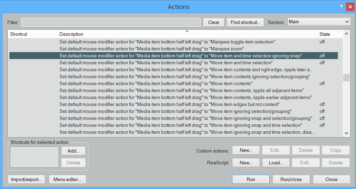Open Import/export options
The height and width of the screenshot is (189, 356).
tap(26, 179)
